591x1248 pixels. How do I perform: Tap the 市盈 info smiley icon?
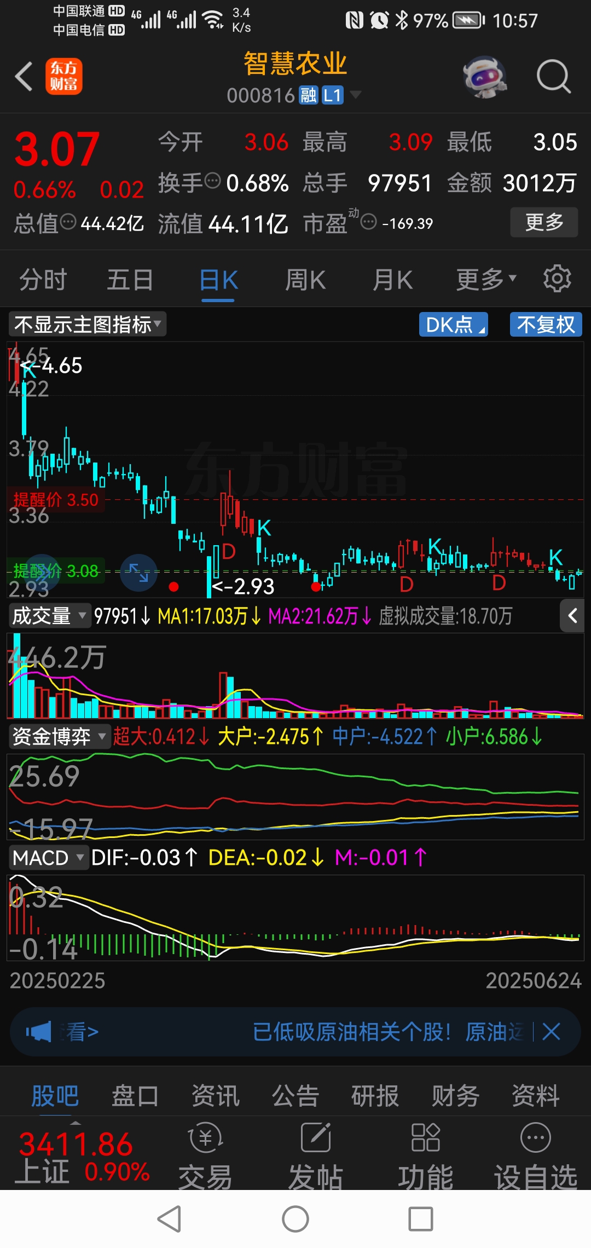click(x=369, y=222)
